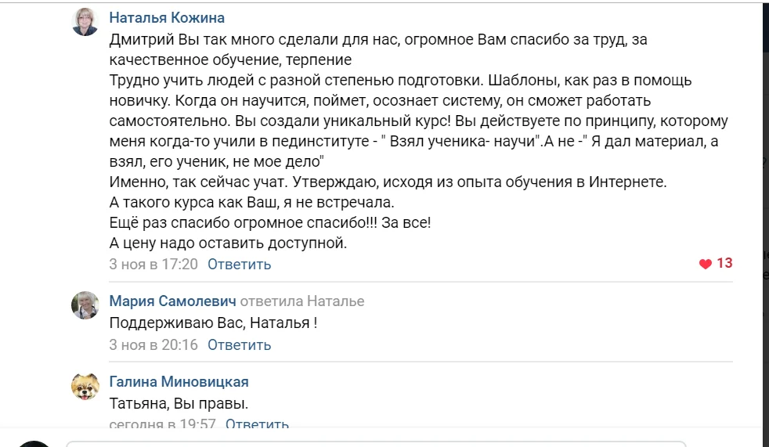Click the 'Поддерживаю Вас, Наталья !' comment text
The image size is (769, 447).
(213, 323)
